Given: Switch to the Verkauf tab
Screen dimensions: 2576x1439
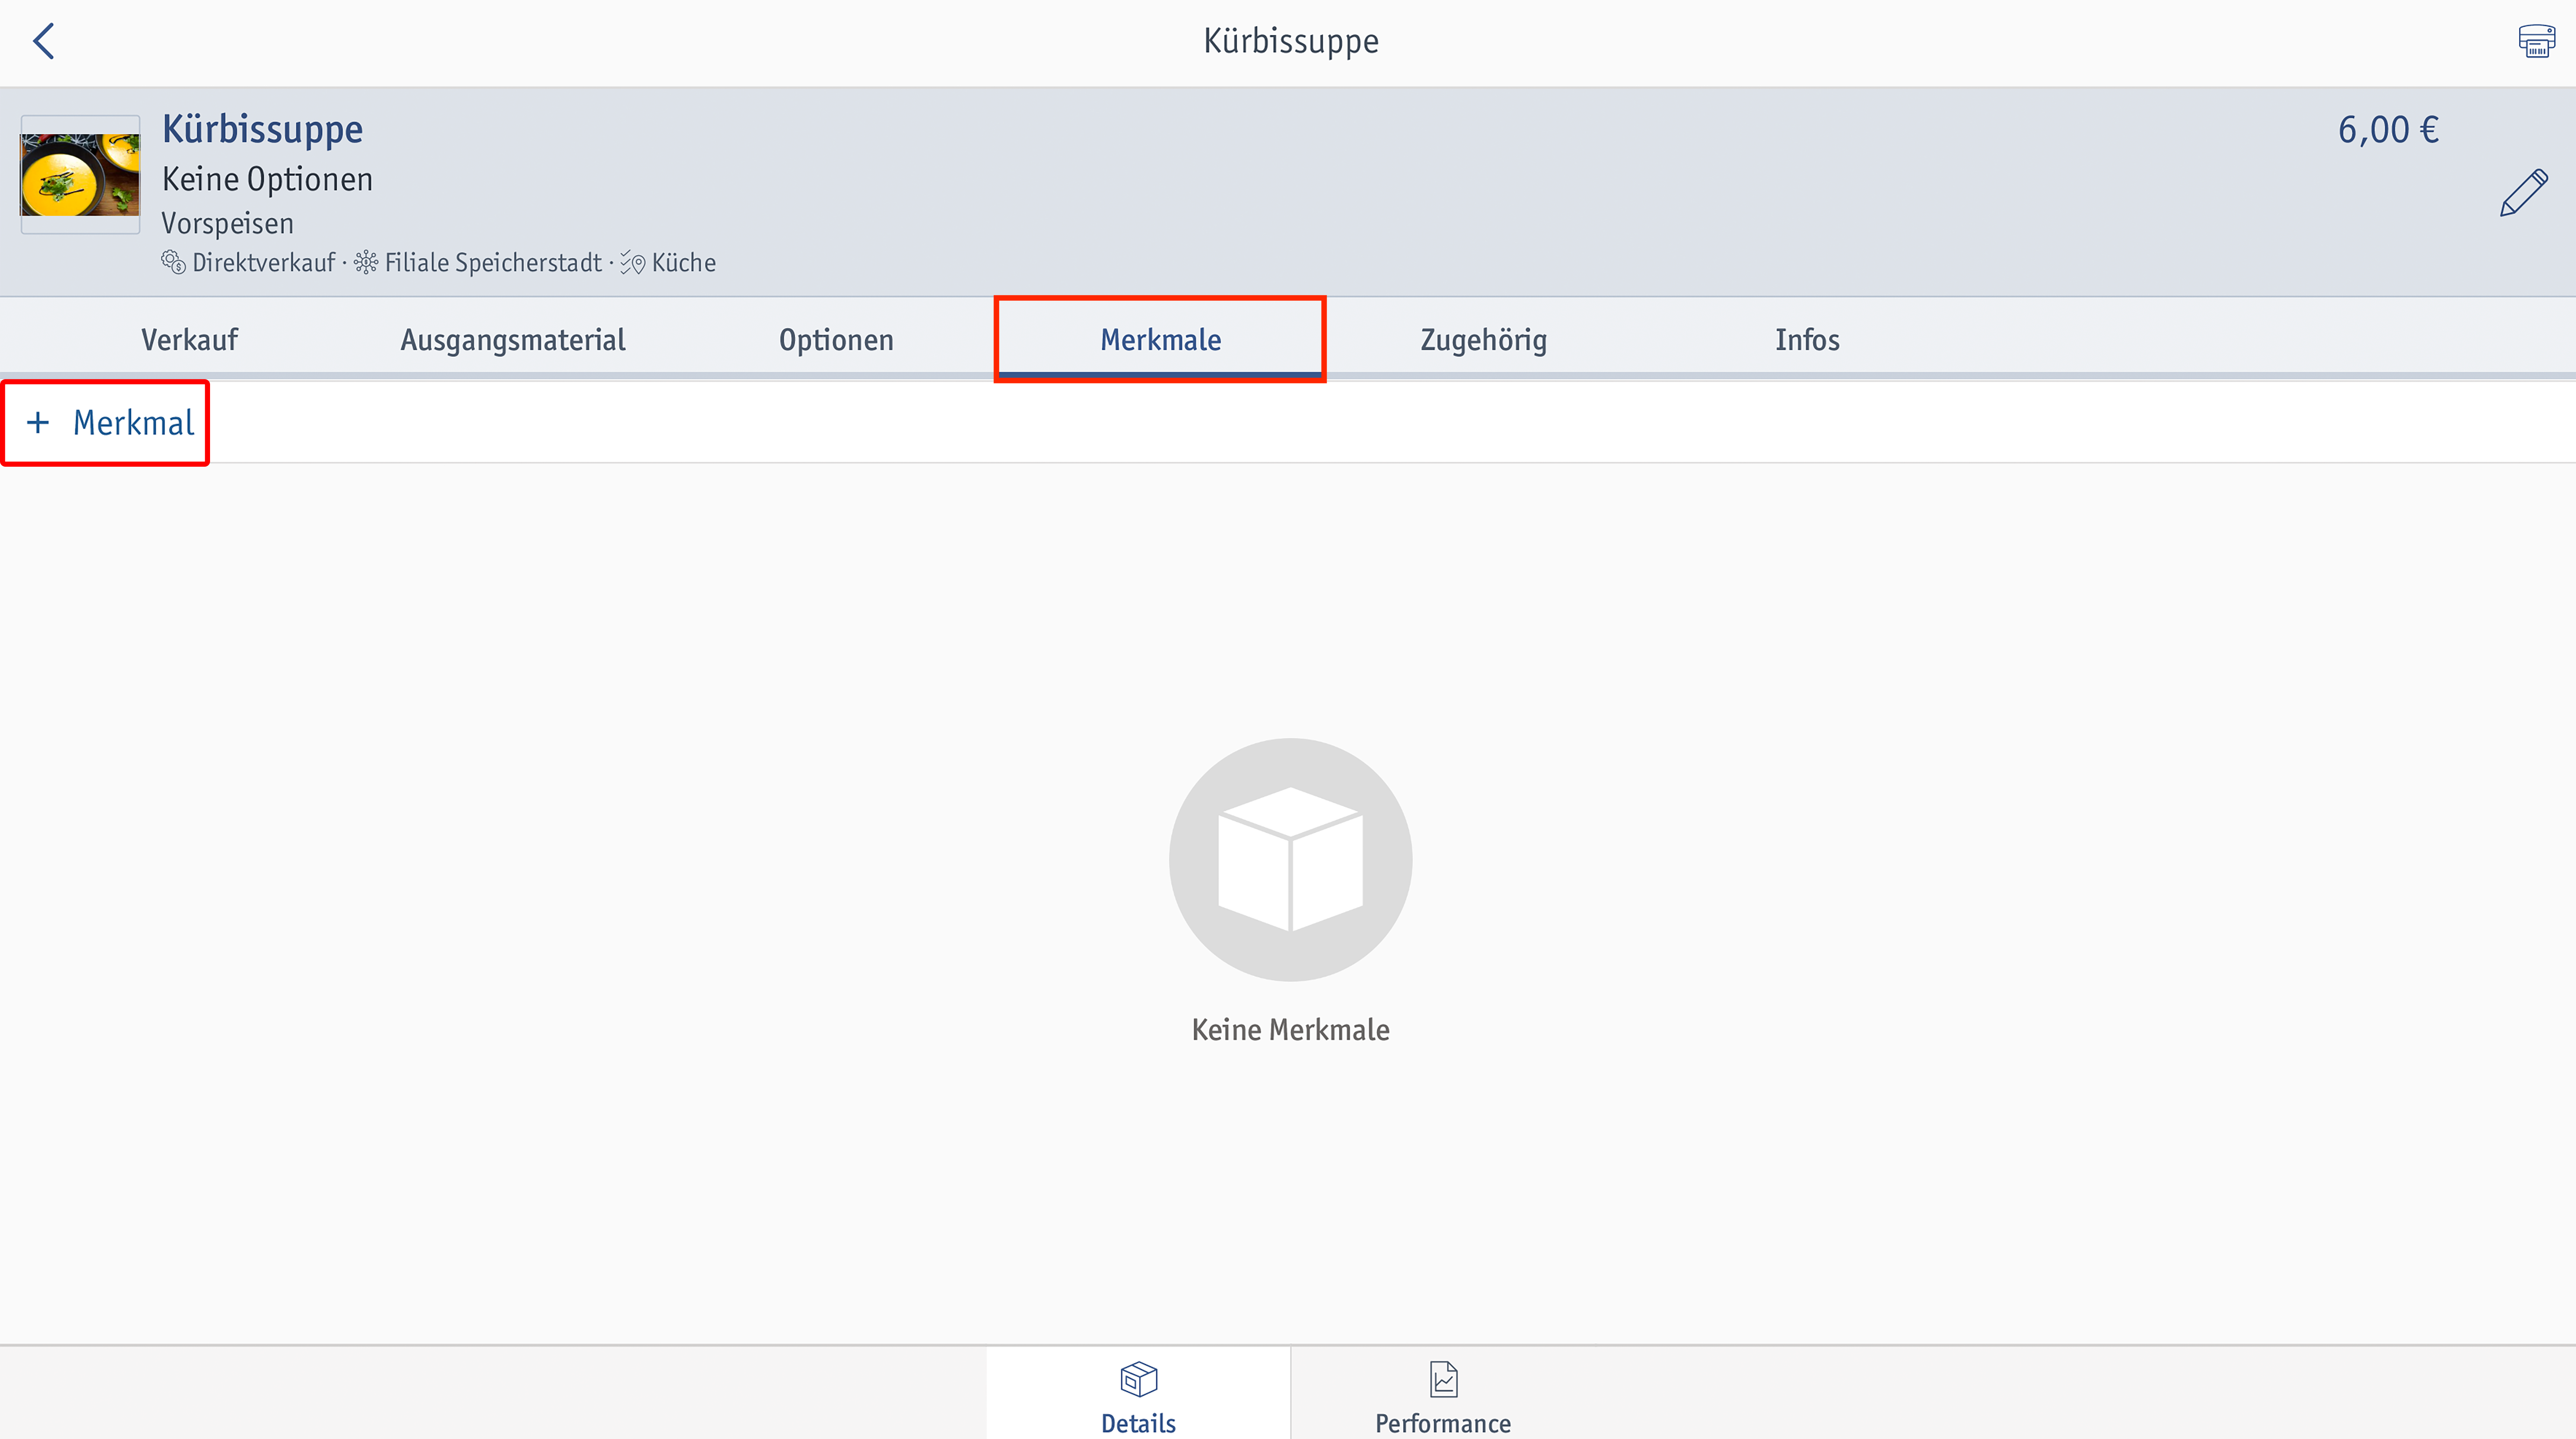Looking at the screenshot, I should (x=189, y=340).
